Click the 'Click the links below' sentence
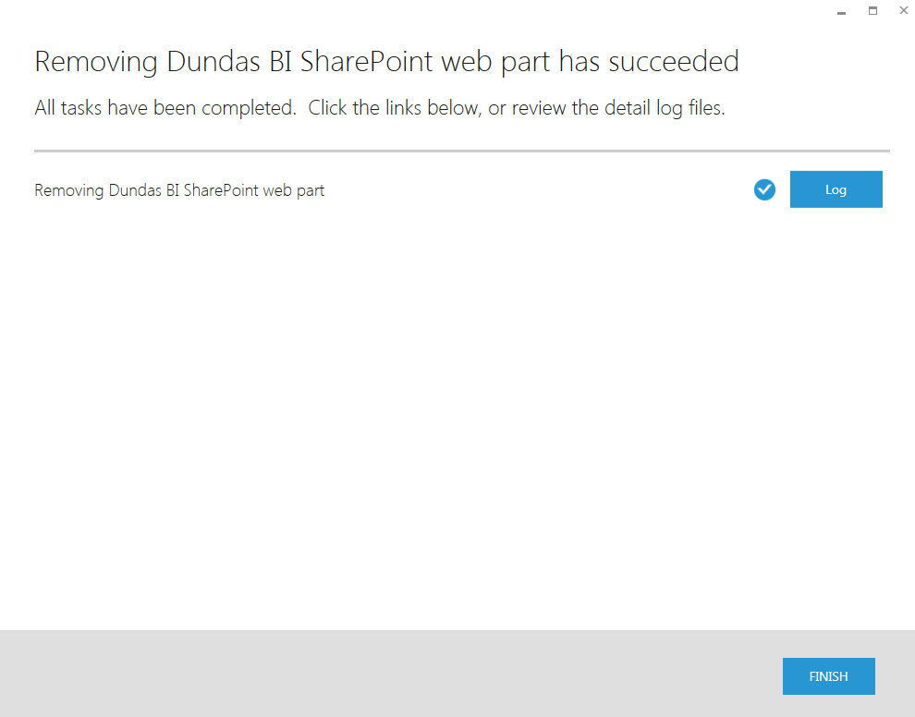Image resolution: width=915 pixels, height=717 pixels. tap(394, 108)
